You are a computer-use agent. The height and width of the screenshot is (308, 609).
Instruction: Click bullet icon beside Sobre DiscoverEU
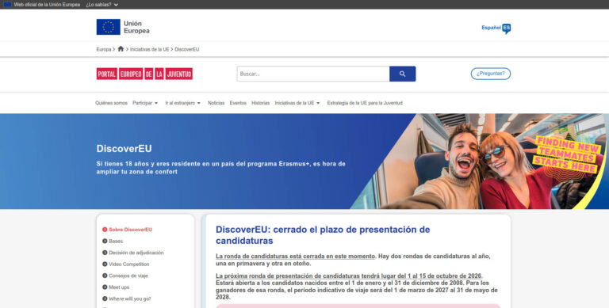(105, 230)
